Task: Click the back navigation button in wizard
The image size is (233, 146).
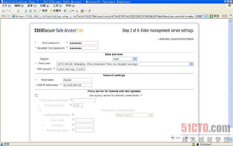Action: 176,137
